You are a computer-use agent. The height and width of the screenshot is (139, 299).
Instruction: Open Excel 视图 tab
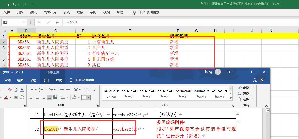[107, 12]
